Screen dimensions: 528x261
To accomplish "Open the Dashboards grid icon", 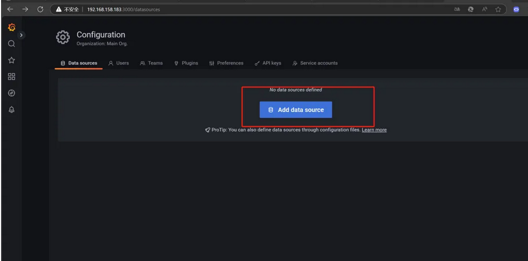I will coord(11,76).
